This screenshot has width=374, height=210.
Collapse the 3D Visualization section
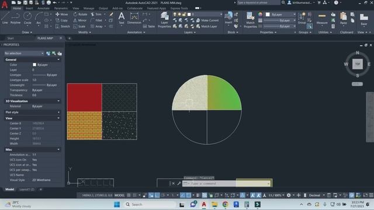tap(58, 101)
